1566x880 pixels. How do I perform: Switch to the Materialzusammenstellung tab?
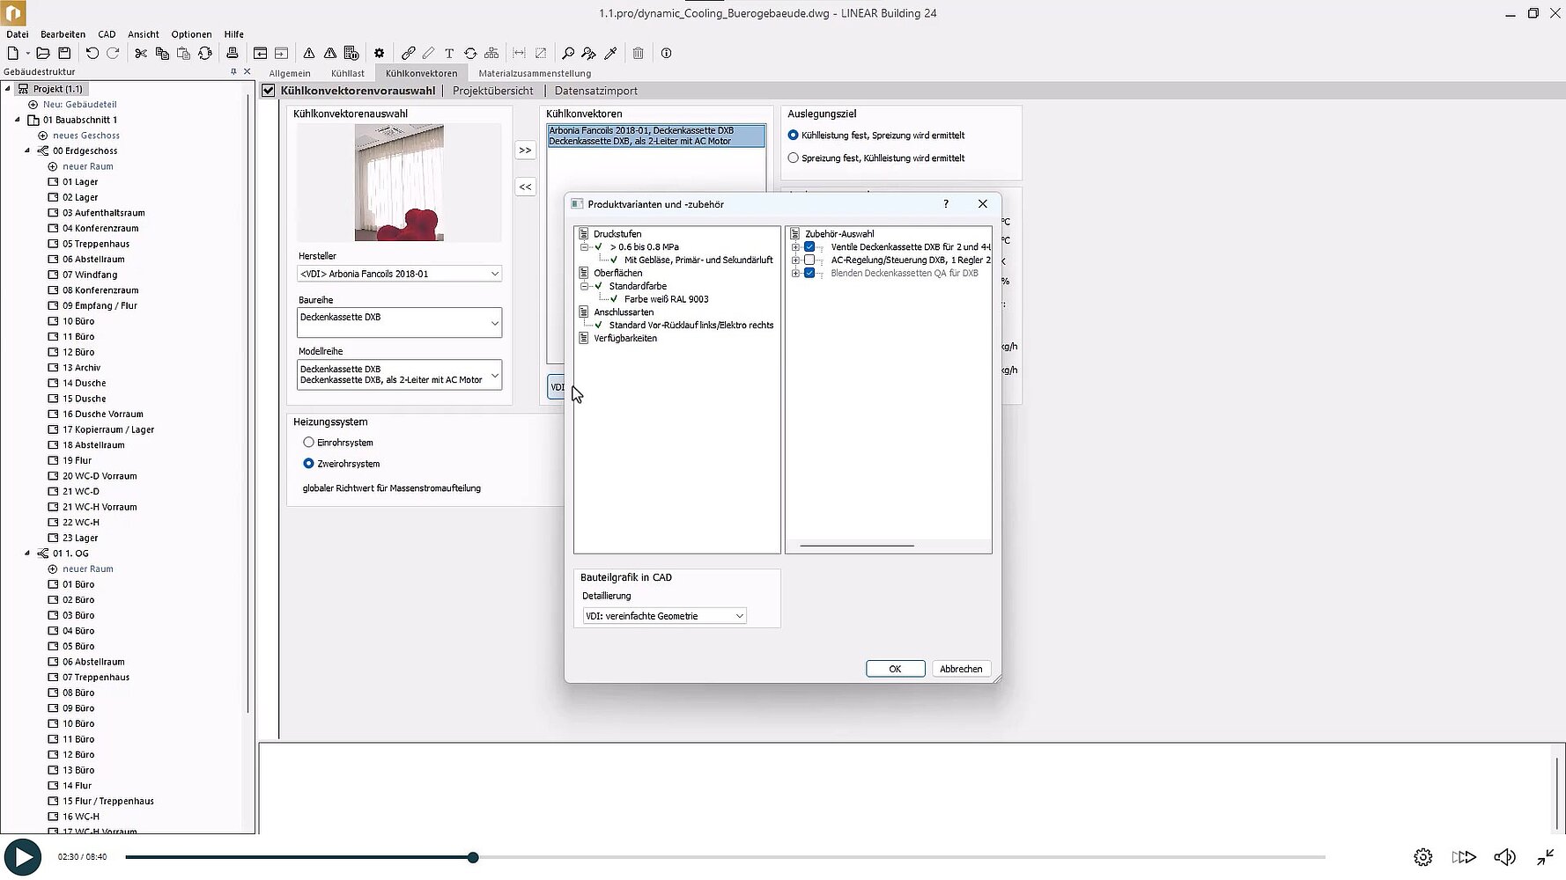coord(534,73)
